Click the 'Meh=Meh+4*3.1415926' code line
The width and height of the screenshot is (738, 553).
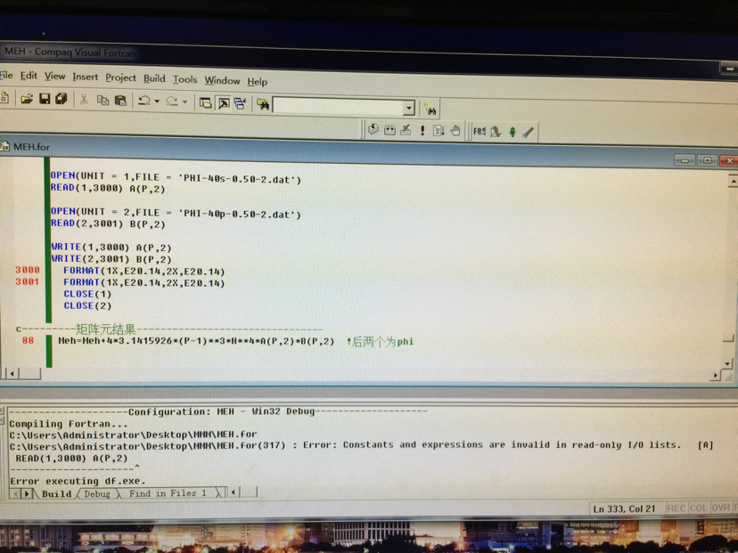[x=196, y=341]
